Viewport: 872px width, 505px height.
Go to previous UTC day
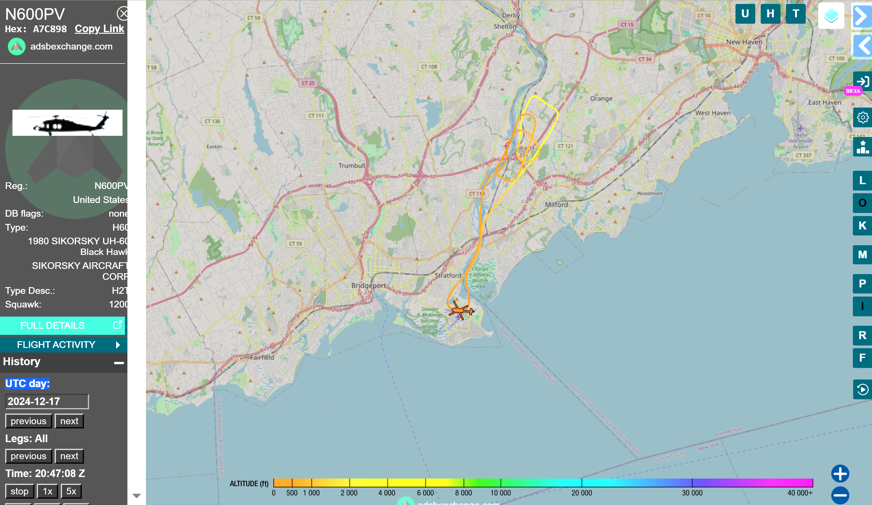pyautogui.click(x=28, y=421)
